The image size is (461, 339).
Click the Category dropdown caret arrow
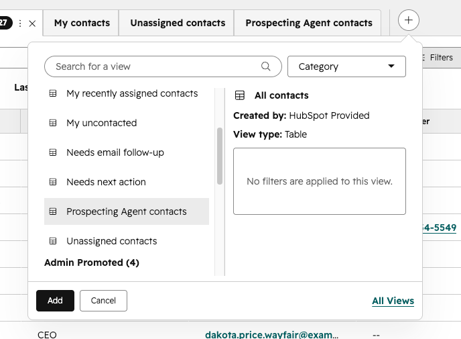(391, 66)
